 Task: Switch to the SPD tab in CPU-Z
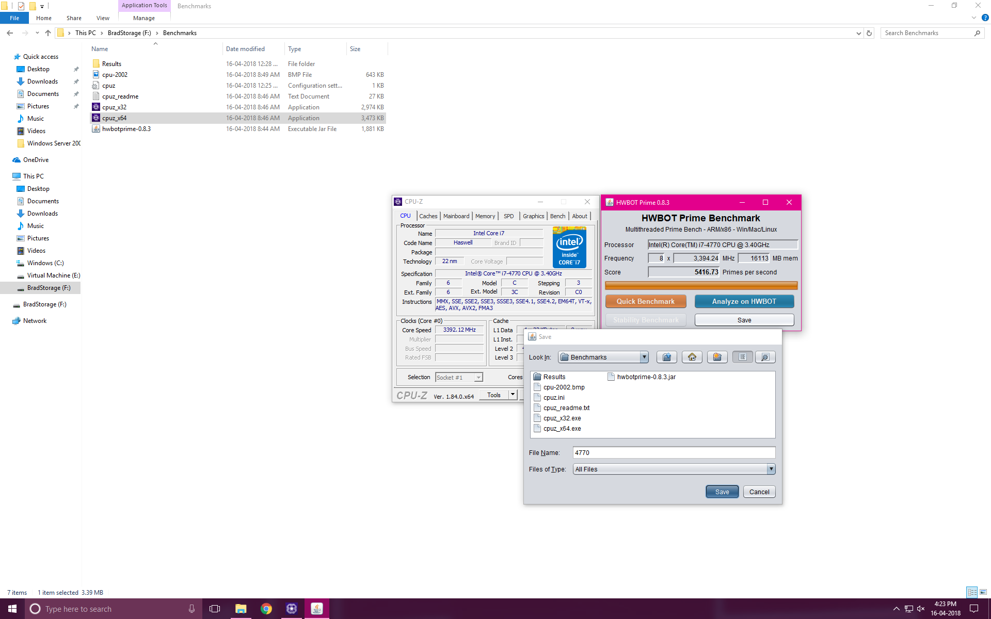pyautogui.click(x=508, y=216)
